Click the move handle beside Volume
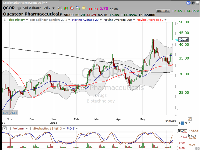 tap(11, 128)
